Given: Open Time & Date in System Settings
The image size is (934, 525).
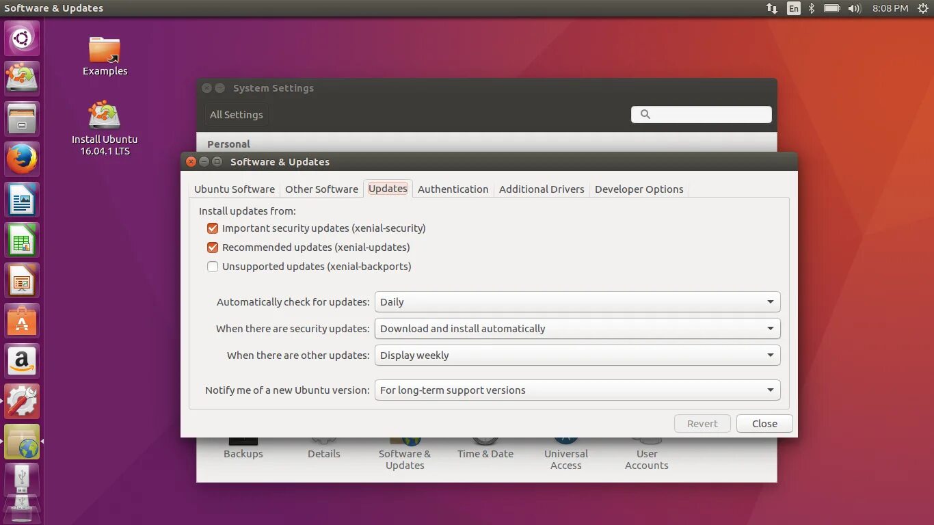Looking at the screenshot, I should 485,447.
